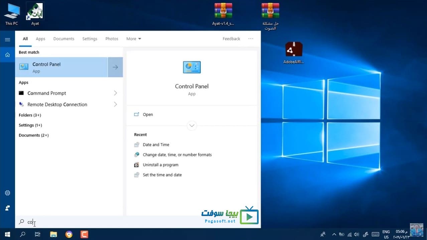Screen dimensions: 427x240
Task: Open the Wi-Fi network tray icon
Action: (349, 234)
